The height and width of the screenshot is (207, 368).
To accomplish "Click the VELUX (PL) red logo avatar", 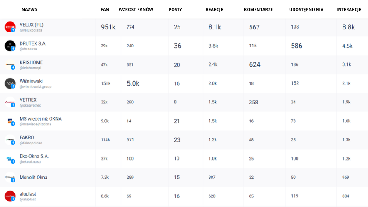I will pos(10,27).
